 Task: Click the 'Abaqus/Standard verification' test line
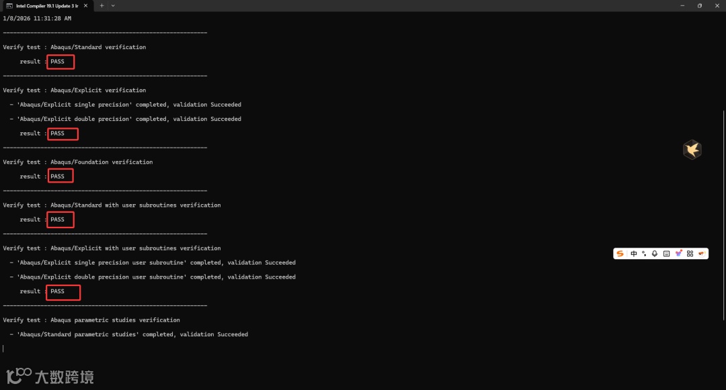tap(74, 47)
